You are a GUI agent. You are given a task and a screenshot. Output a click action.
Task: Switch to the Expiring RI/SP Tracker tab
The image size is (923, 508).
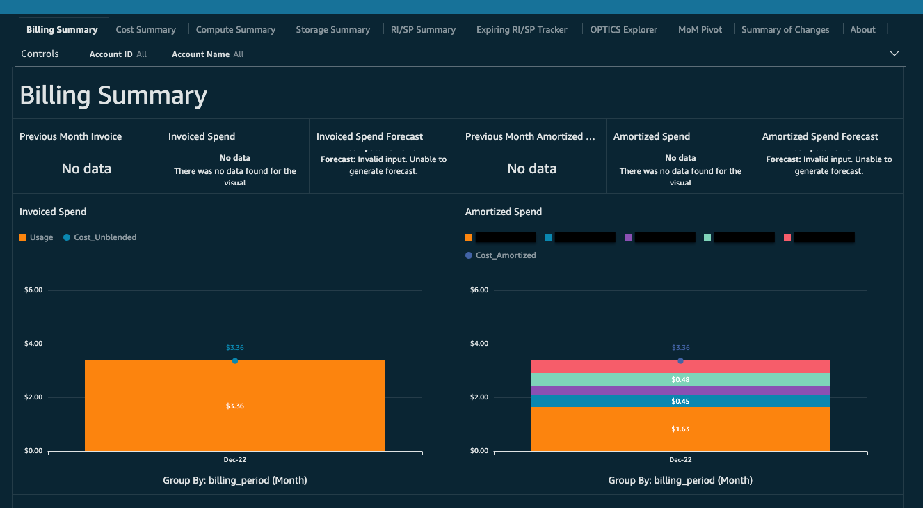pyautogui.click(x=523, y=29)
